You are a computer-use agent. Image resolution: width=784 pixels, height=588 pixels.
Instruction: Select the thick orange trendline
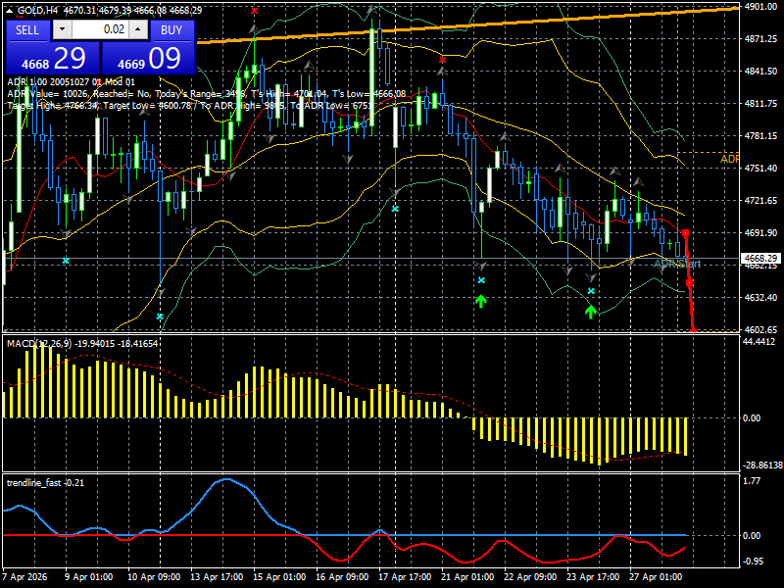coord(468,24)
